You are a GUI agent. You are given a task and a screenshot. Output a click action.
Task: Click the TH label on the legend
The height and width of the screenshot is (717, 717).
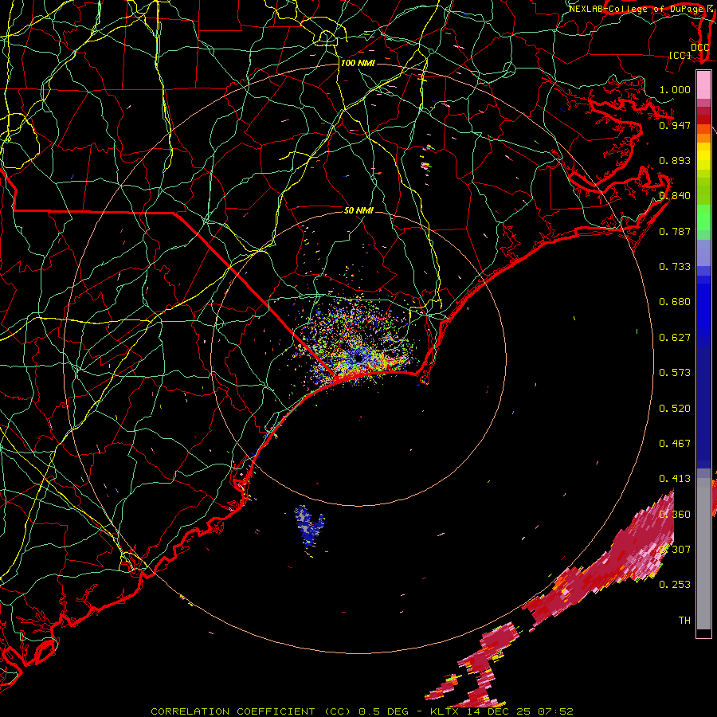pyautogui.click(x=684, y=620)
